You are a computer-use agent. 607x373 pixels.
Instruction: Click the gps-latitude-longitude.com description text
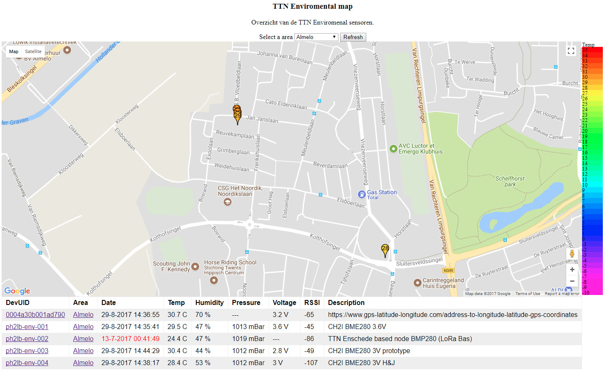coord(453,314)
